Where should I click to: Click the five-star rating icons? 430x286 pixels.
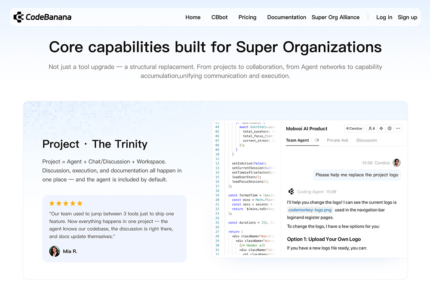[65, 203]
